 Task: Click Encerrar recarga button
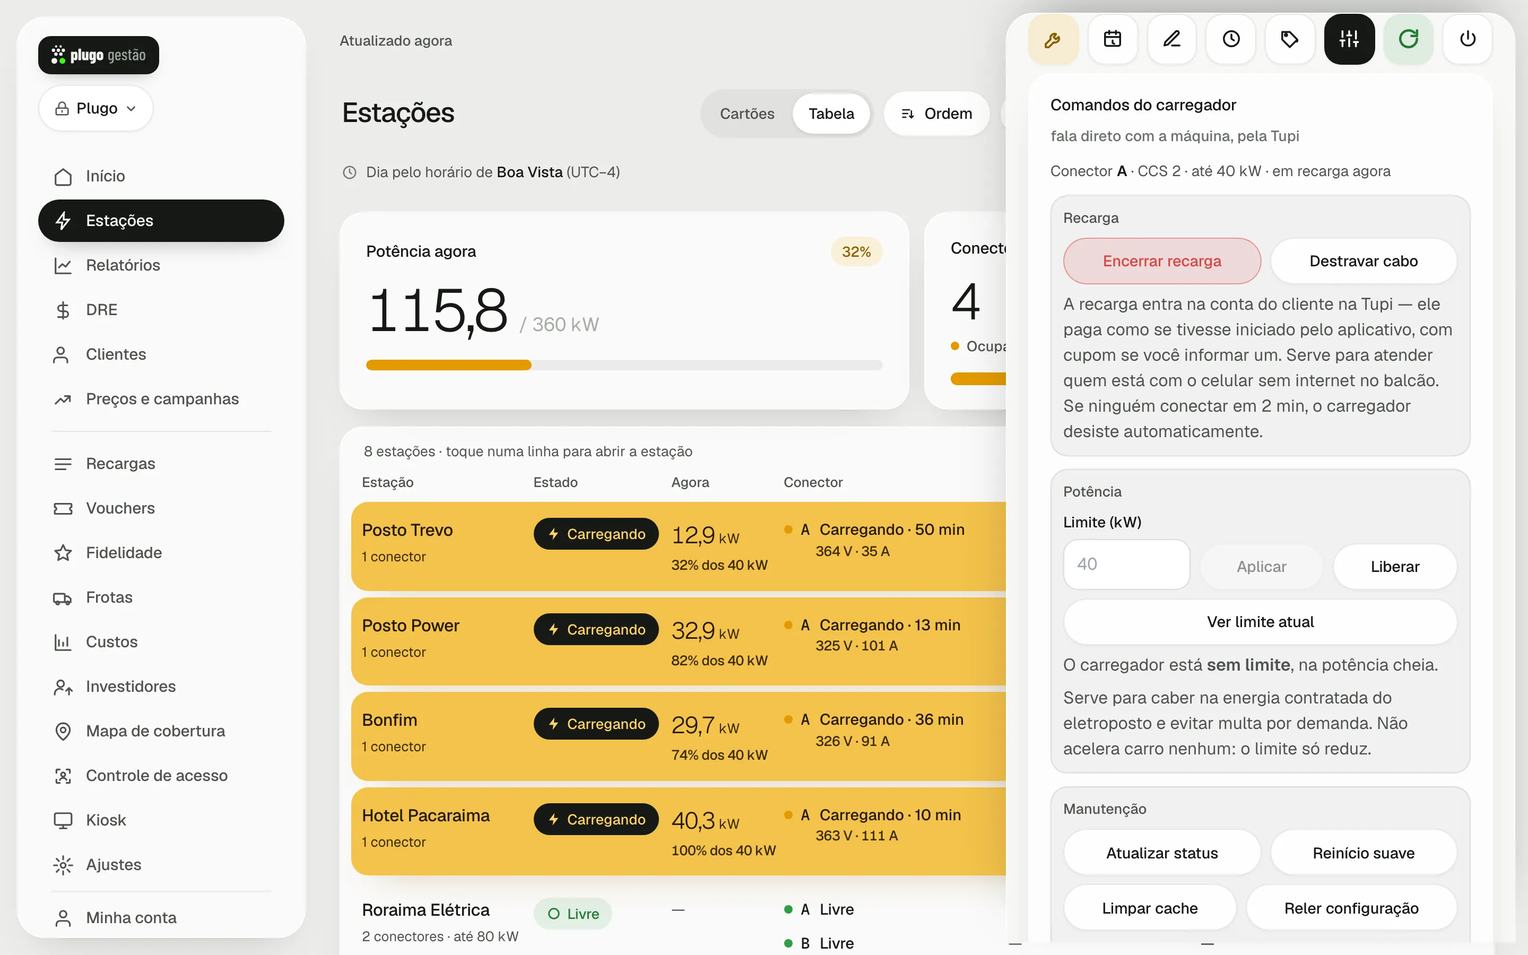(x=1162, y=261)
